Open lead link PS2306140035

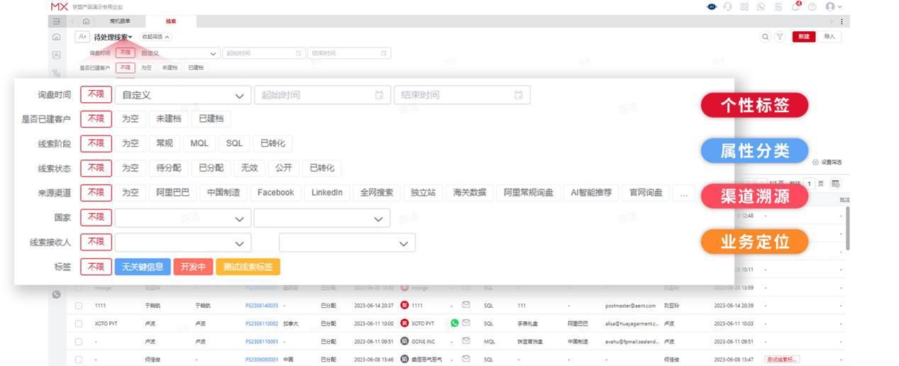(x=262, y=306)
